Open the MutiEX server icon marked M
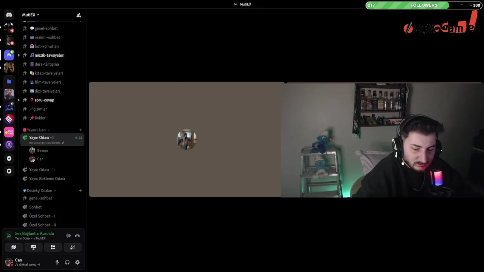The width and height of the screenshot is (484, 272). pyautogui.click(x=9, y=55)
